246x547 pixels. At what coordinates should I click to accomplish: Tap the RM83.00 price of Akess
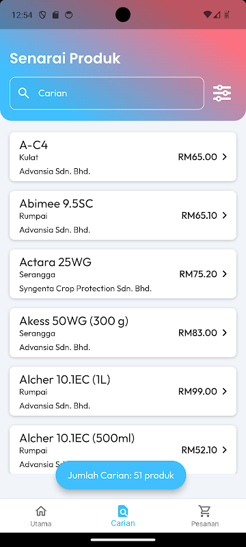tap(197, 333)
